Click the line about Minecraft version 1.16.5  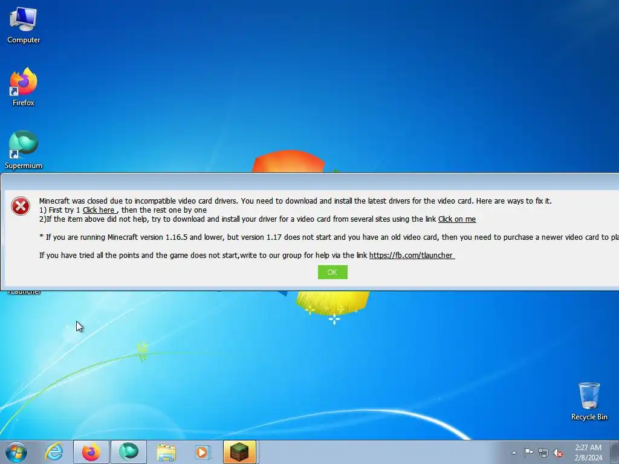(329, 237)
